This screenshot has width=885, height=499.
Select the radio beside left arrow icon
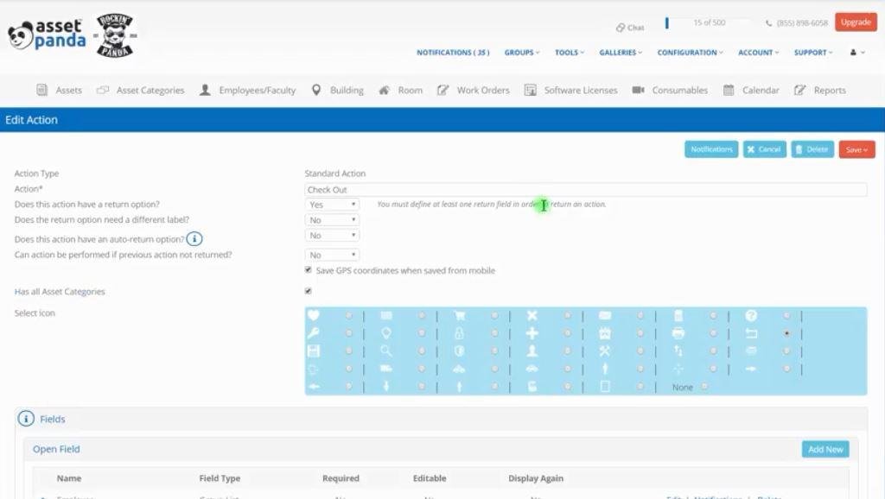click(349, 386)
